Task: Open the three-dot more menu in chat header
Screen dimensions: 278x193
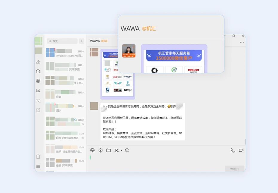Action: [242, 42]
